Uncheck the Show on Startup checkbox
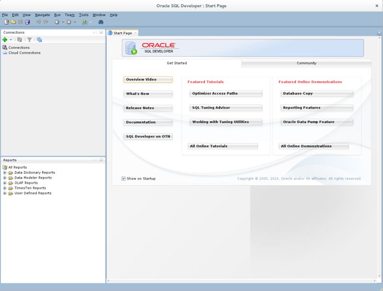Screen dimensions: 383x291 pos(123,178)
